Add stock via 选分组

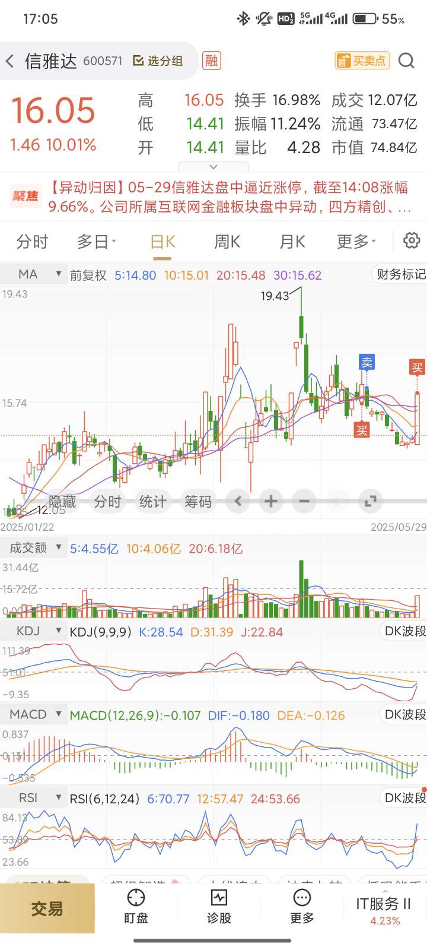[x=158, y=61]
